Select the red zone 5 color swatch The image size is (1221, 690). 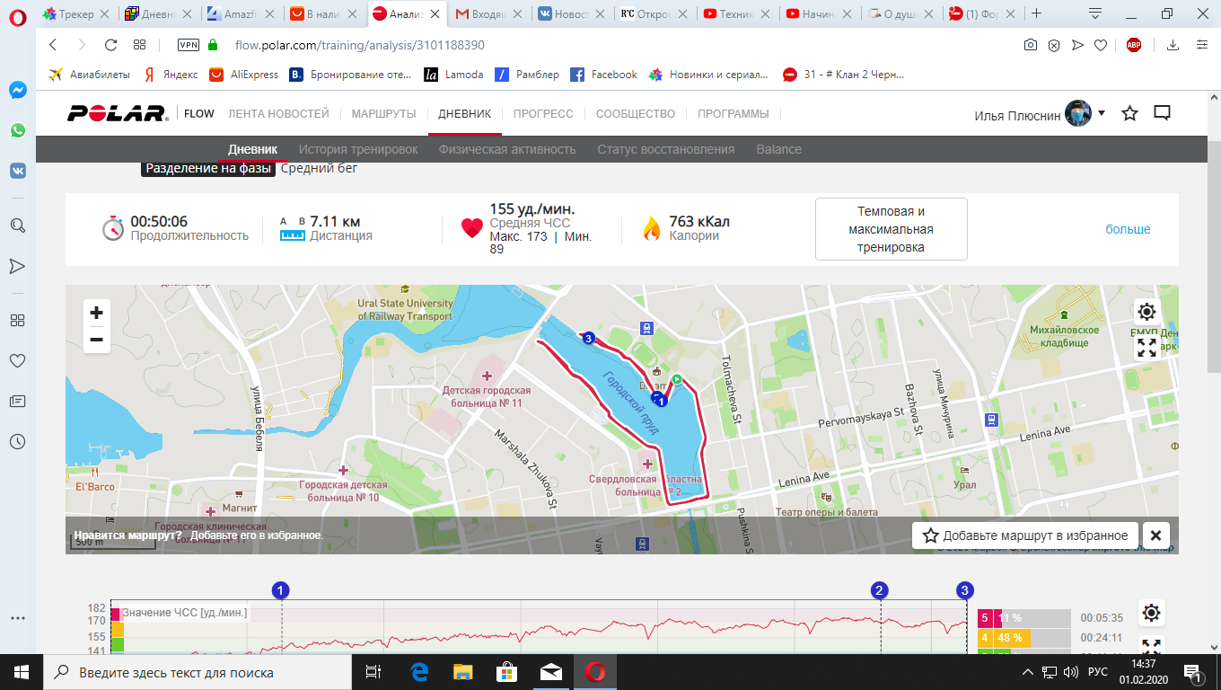[985, 618]
